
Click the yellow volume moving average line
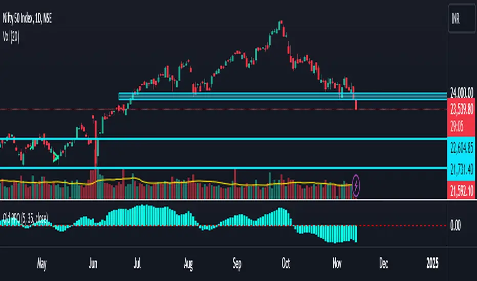pos(177,182)
